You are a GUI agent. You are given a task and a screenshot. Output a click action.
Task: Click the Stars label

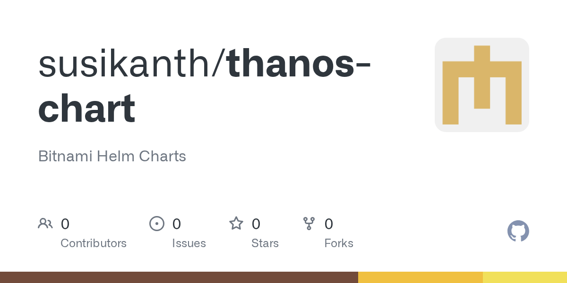(x=265, y=243)
